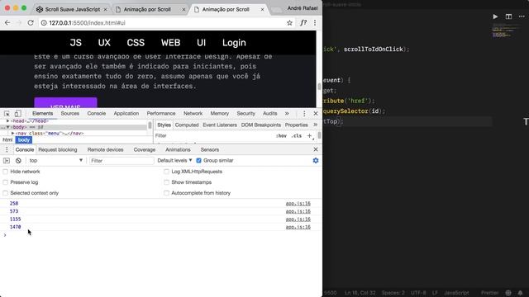Switch to the Sources tab
The width and height of the screenshot is (529, 297).
pyautogui.click(x=69, y=114)
